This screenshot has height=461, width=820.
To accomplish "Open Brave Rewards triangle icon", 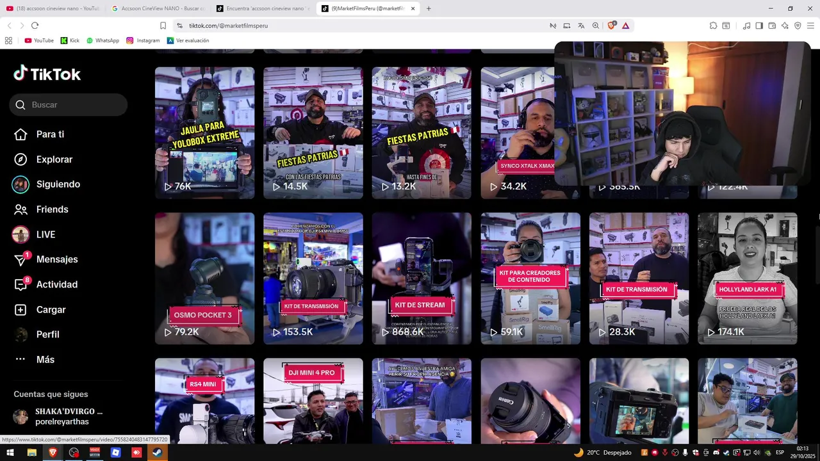I will (625, 26).
